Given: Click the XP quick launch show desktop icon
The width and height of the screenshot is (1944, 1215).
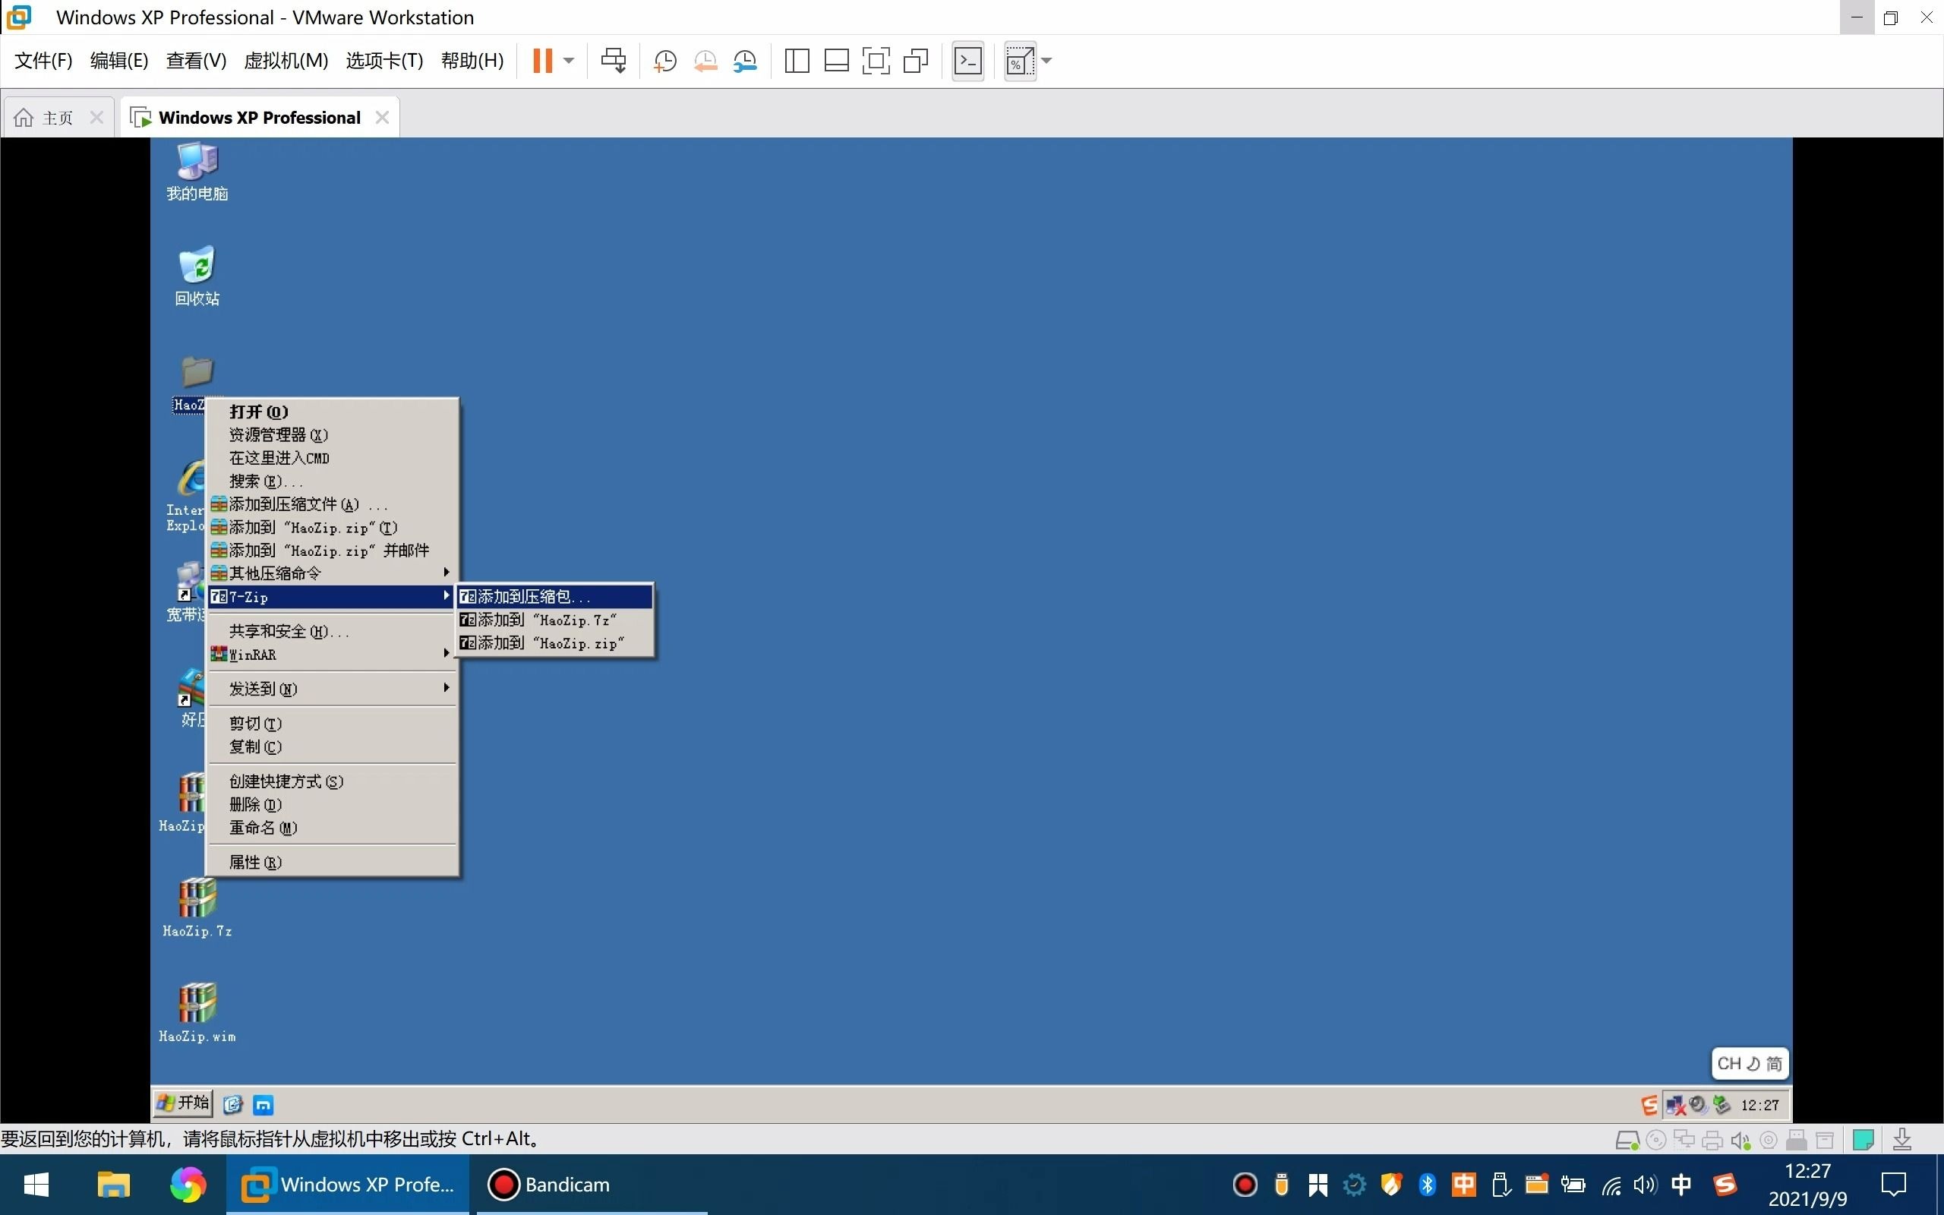Looking at the screenshot, I should point(233,1105).
